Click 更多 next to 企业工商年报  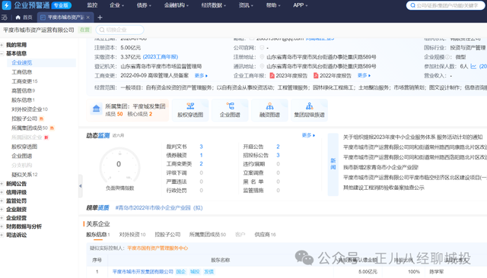pyautogui.click(x=364, y=76)
